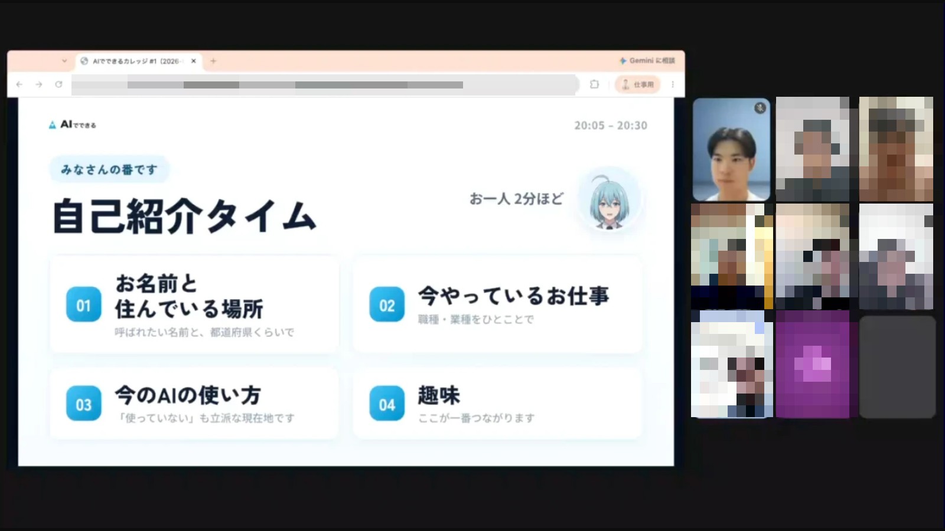Click the 04 number badge
The height and width of the screenshot is (531, 945).
click(x=387, y=404)
